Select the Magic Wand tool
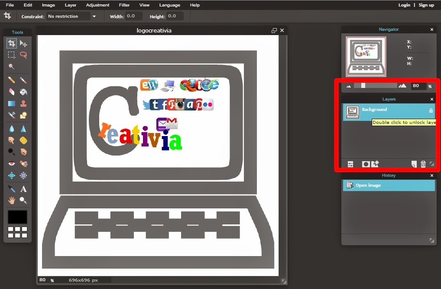The height and width of the screenshot is (289, 441). [x=12, y=66]
